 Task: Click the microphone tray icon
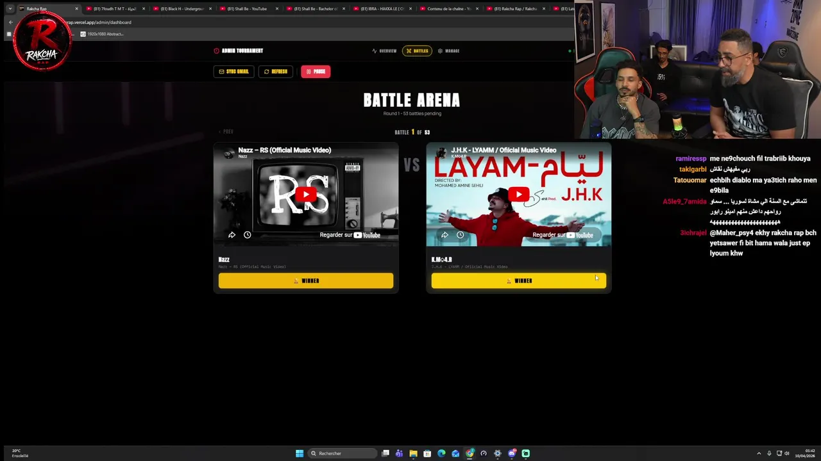click(769, 453)
